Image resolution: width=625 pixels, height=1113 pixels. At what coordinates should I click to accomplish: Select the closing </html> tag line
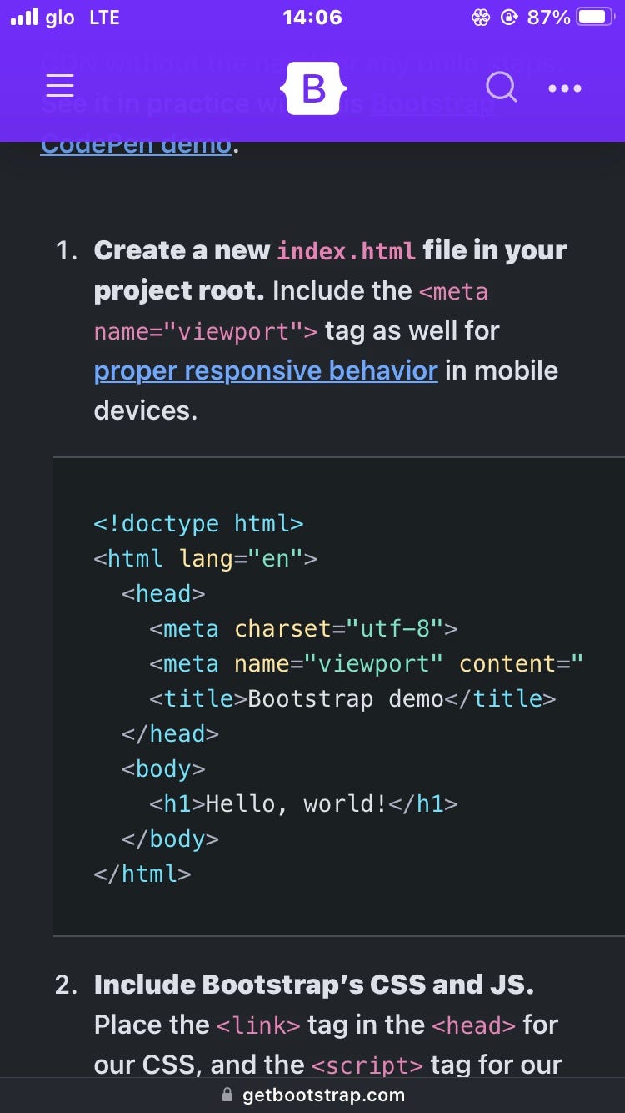pyautogui.click(x=142, y=874)
